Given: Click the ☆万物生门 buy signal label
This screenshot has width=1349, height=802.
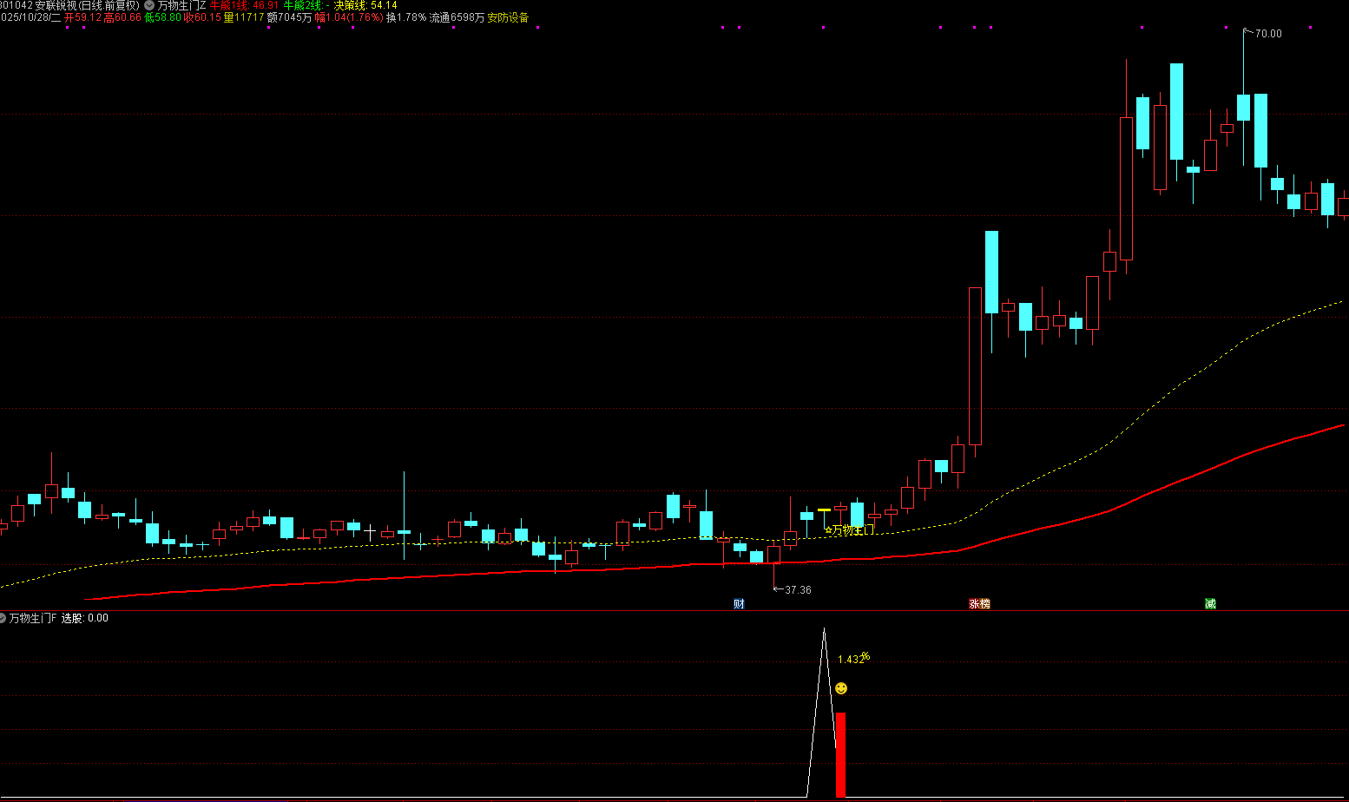Looking at the screenshot, I should click(x=849, y=529).
